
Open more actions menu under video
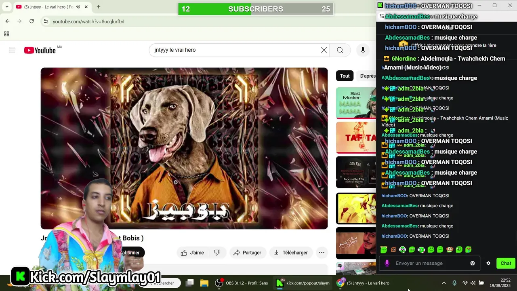coord(322,253)
